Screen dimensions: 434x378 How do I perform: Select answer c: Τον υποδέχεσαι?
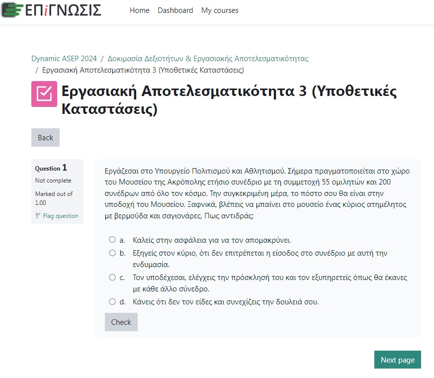tap(112, 277)
